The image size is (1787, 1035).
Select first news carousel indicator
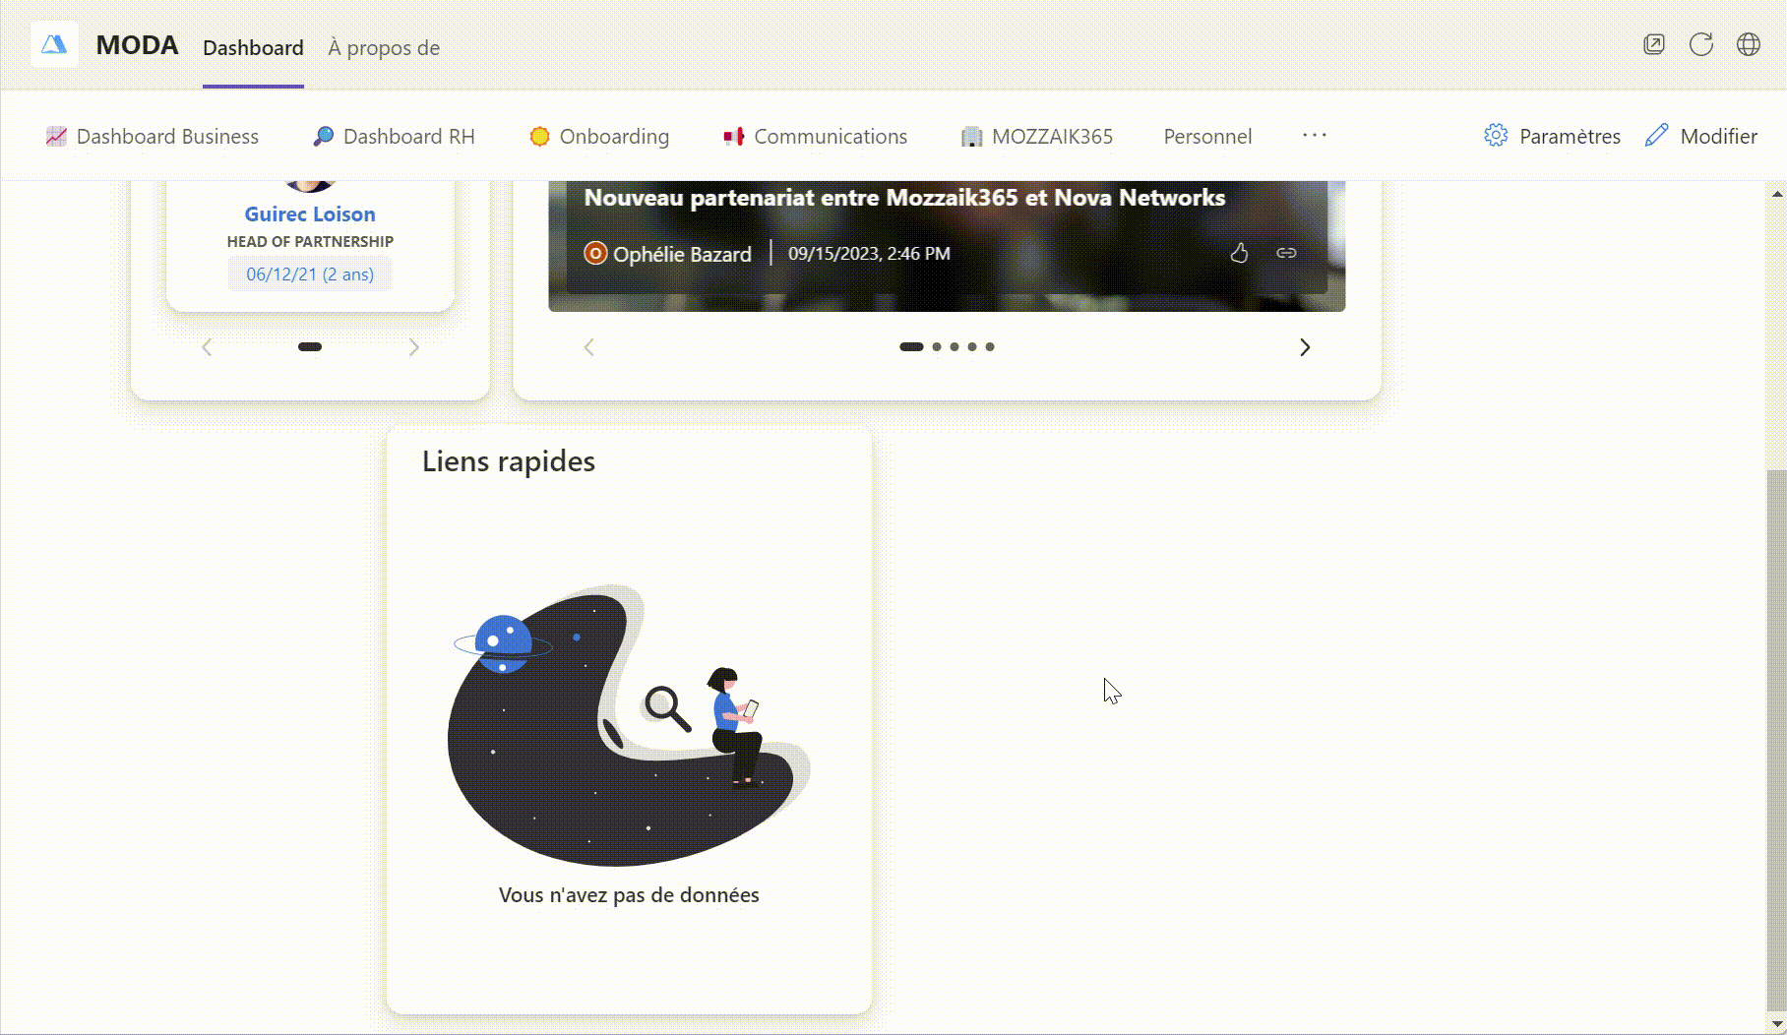(911, 346)
